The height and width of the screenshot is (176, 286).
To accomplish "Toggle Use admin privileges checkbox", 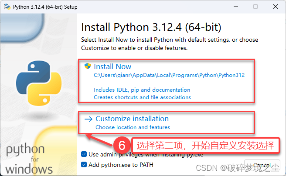I will [x=84, y=154].
